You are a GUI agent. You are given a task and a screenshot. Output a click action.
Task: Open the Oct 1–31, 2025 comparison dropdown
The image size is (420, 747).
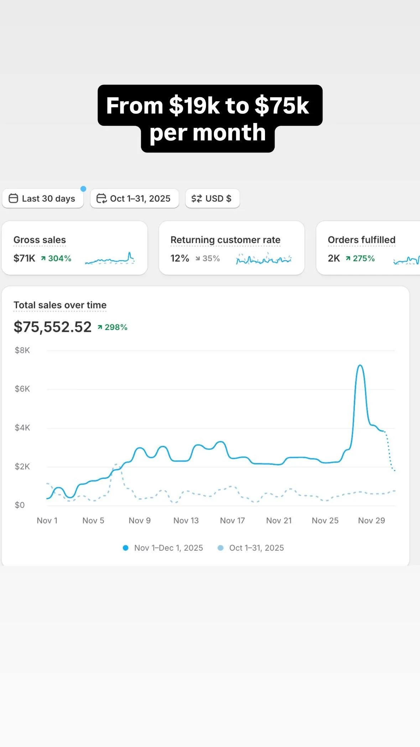coord(135,199)
